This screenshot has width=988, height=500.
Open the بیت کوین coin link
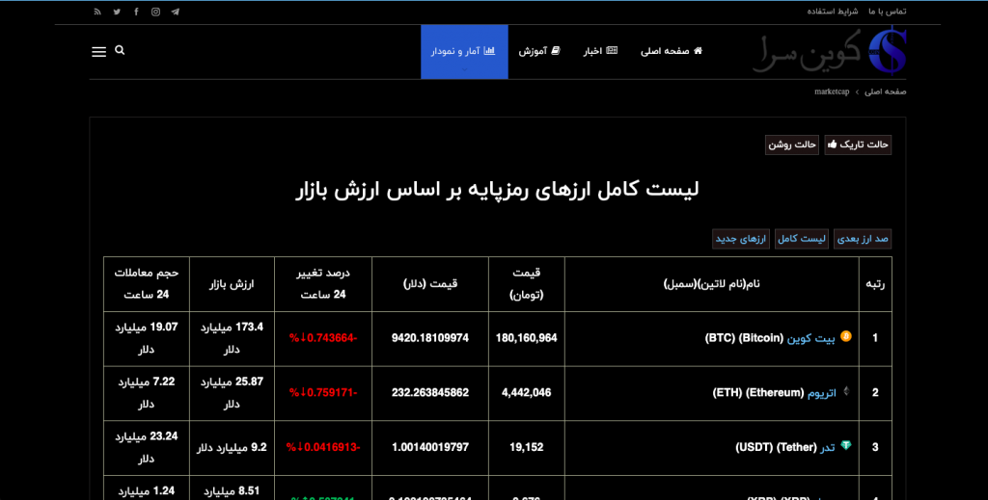point(810,338)
